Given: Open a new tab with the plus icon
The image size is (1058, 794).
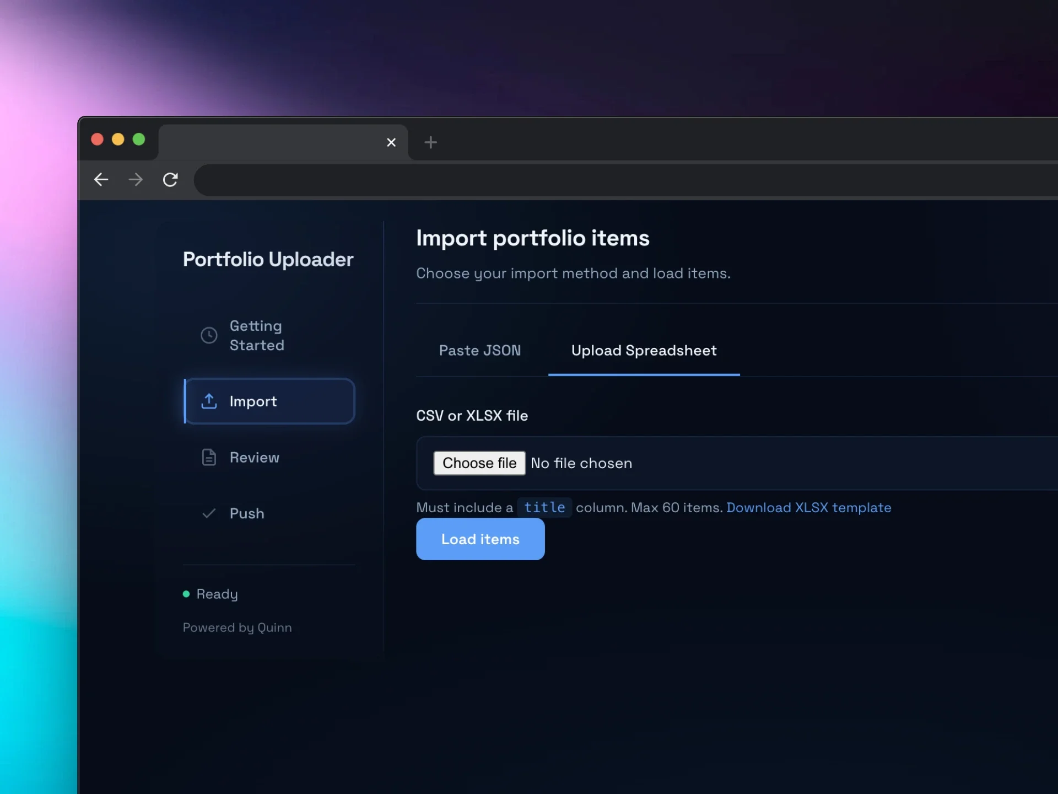Looking at the screenshot, I should tap(430, 142).
